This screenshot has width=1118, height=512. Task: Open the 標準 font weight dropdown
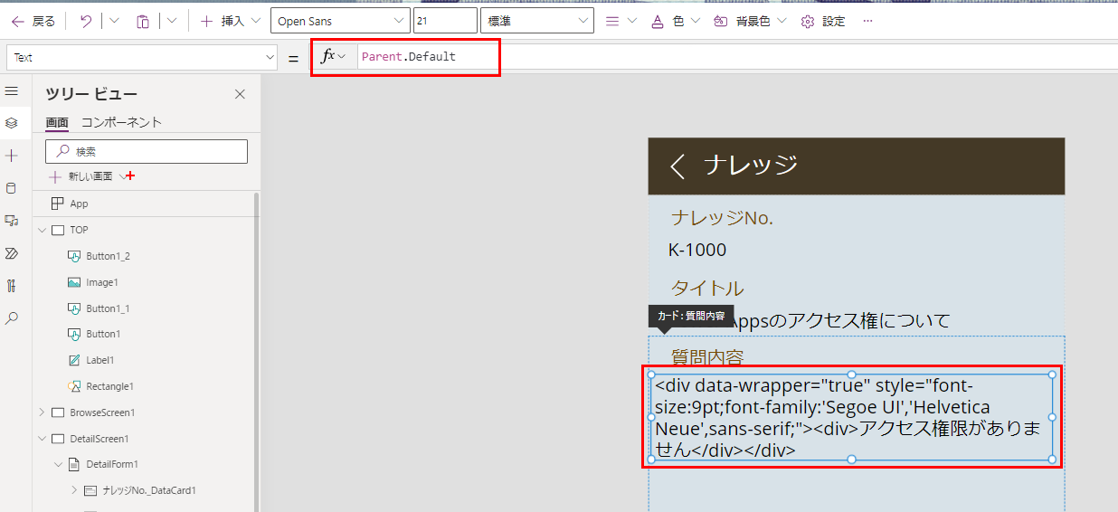[x=536, y=21]
